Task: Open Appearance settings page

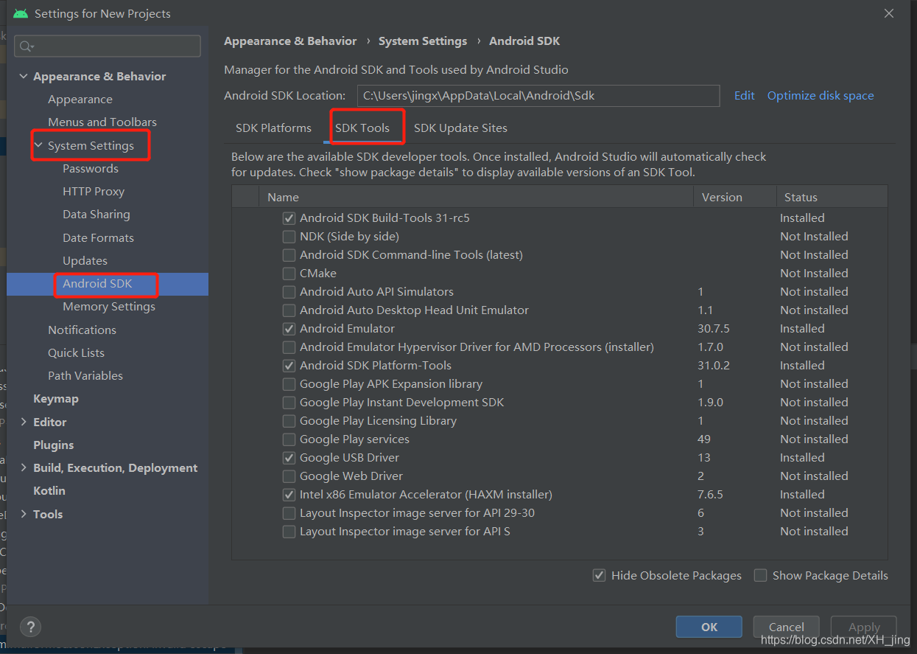Action: click(80, 100)
